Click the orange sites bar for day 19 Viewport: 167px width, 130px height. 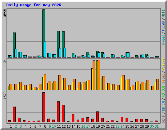tap(99, 75)
